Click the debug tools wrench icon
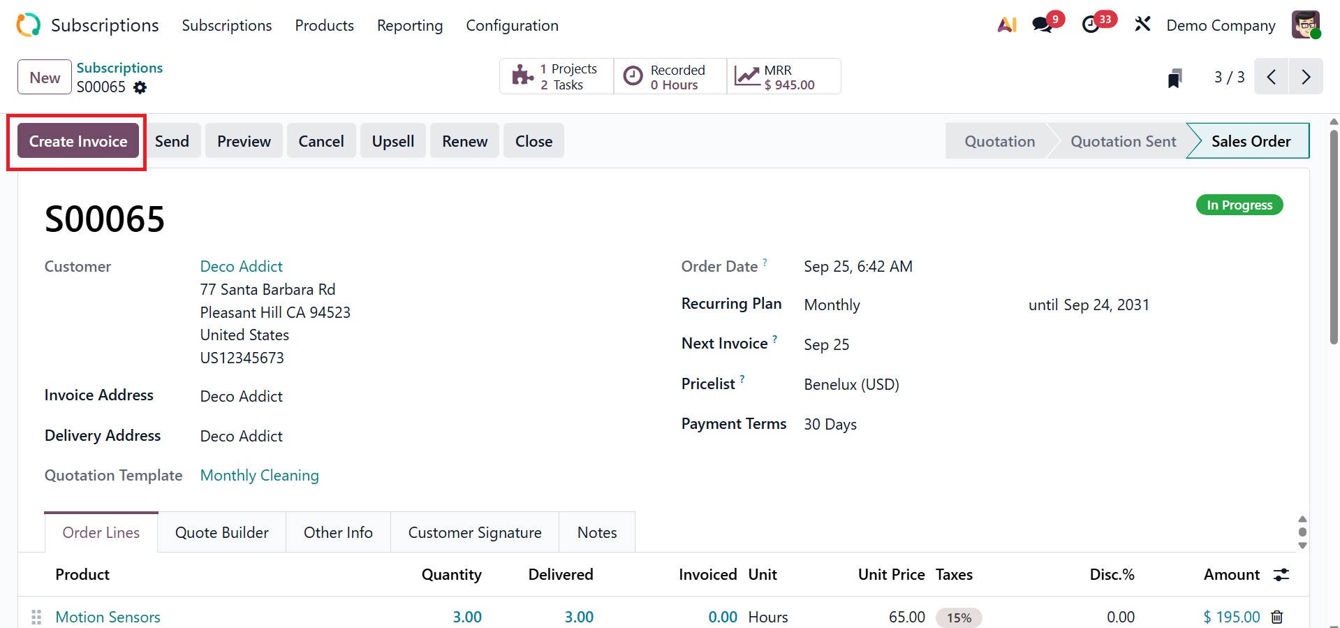The height and width of the screenshot is (628, 1340). pos(1142,25)
